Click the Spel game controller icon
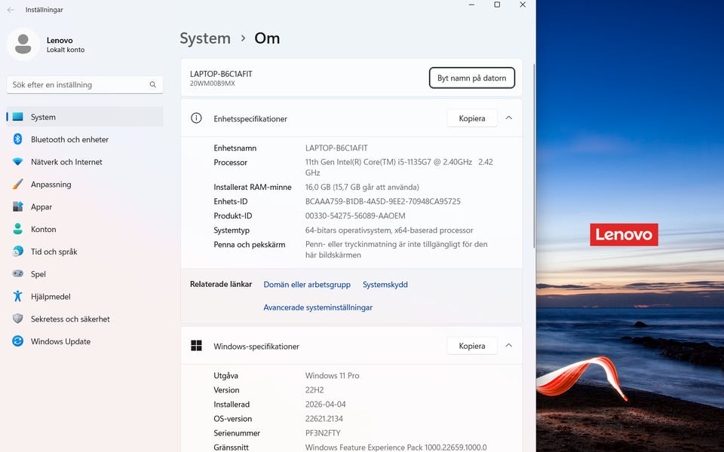The image size is (724, 452). (17, 274)
